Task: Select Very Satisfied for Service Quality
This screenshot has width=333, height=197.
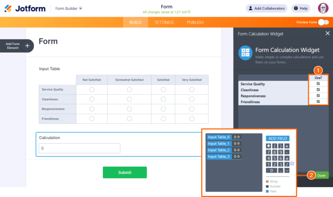Action: pos(192,90)
